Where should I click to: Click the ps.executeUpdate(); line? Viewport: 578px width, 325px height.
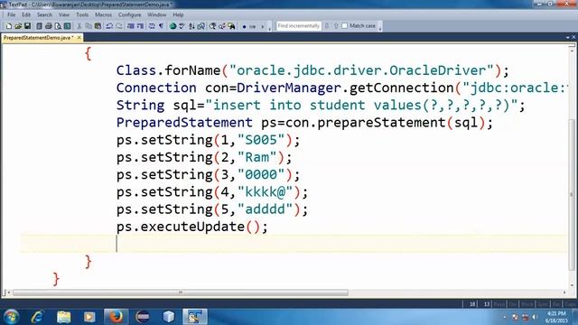192,227
